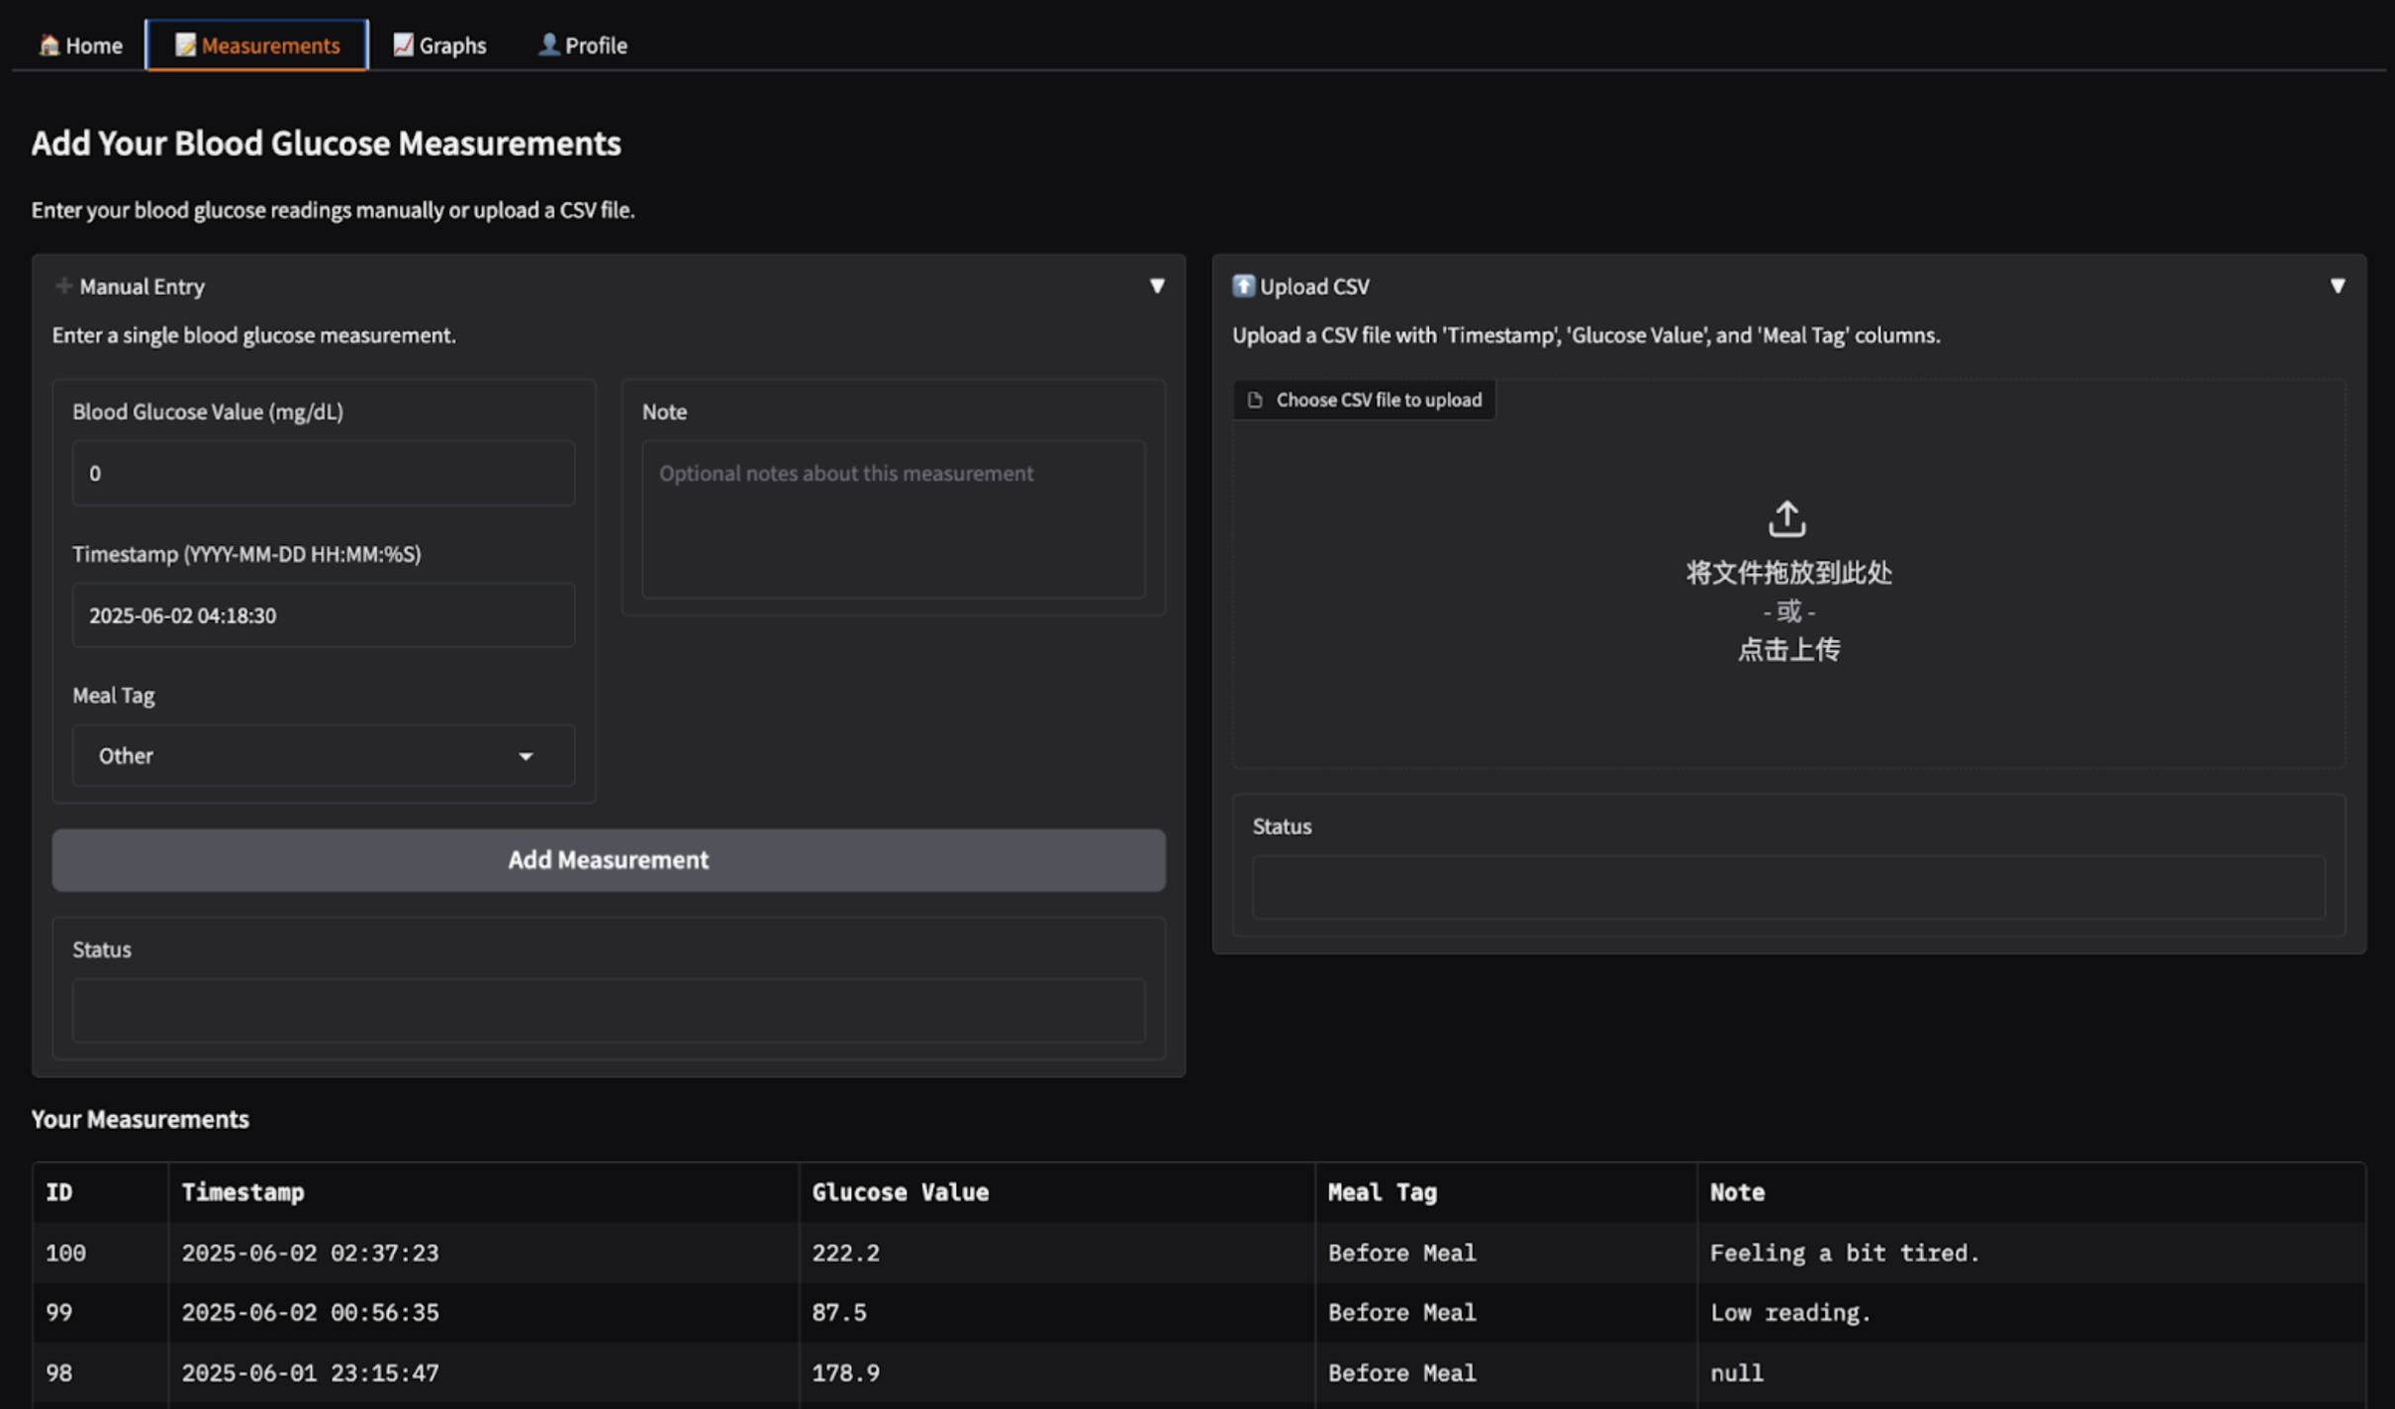The image size is (2395, 1409).
Task: Collapse the Manual Entry section
Action: click(1157, 286)
